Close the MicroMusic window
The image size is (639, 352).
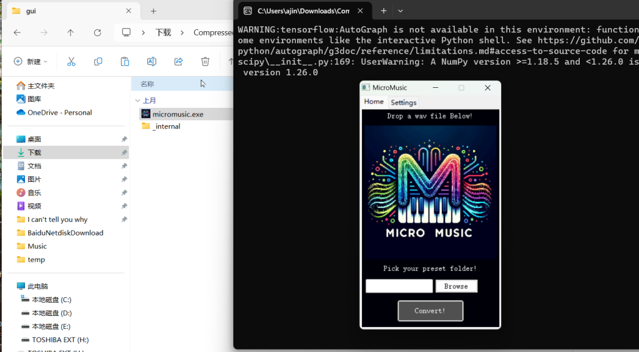click(487, 87)
